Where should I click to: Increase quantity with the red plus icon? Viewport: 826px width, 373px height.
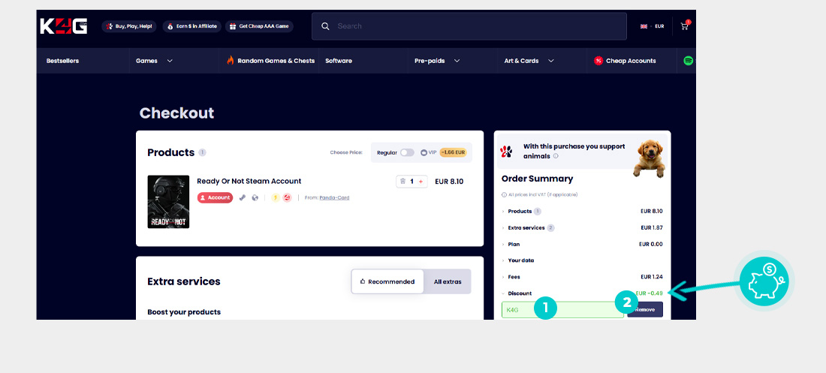[421, 181]
